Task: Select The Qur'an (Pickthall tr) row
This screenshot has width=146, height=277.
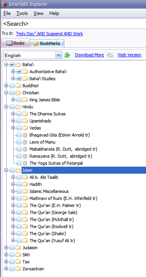Action: 51,219
